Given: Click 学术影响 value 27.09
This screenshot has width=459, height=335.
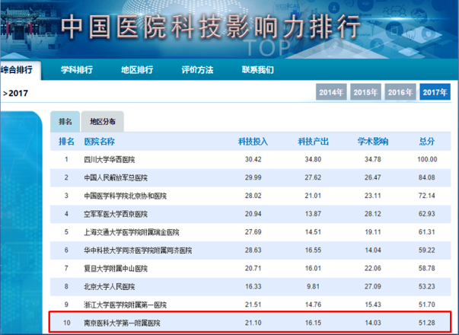Looking at the screenshot, I should pyautogui.click(x=373, y=287).
